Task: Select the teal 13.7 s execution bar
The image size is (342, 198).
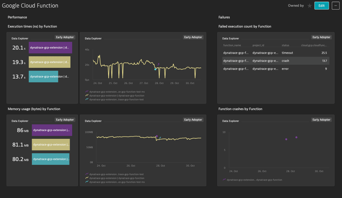Action: (43, 76)
